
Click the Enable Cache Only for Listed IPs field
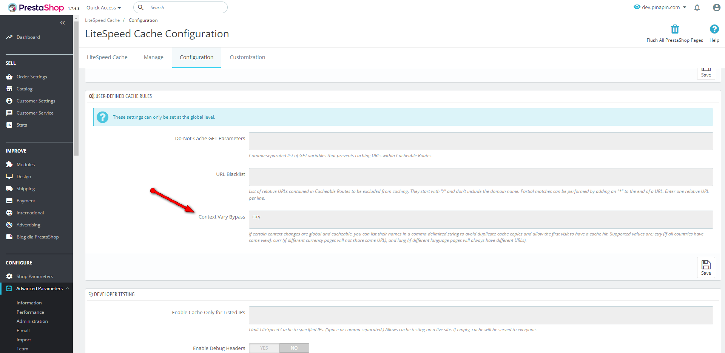pos(481,315)
